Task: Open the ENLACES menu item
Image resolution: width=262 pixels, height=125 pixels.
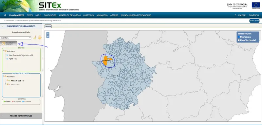Action: pyautogui.click(x=242, y=15)
